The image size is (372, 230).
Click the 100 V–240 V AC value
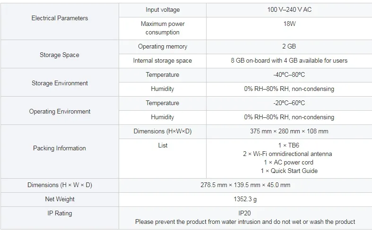click(x=289, y=10)
